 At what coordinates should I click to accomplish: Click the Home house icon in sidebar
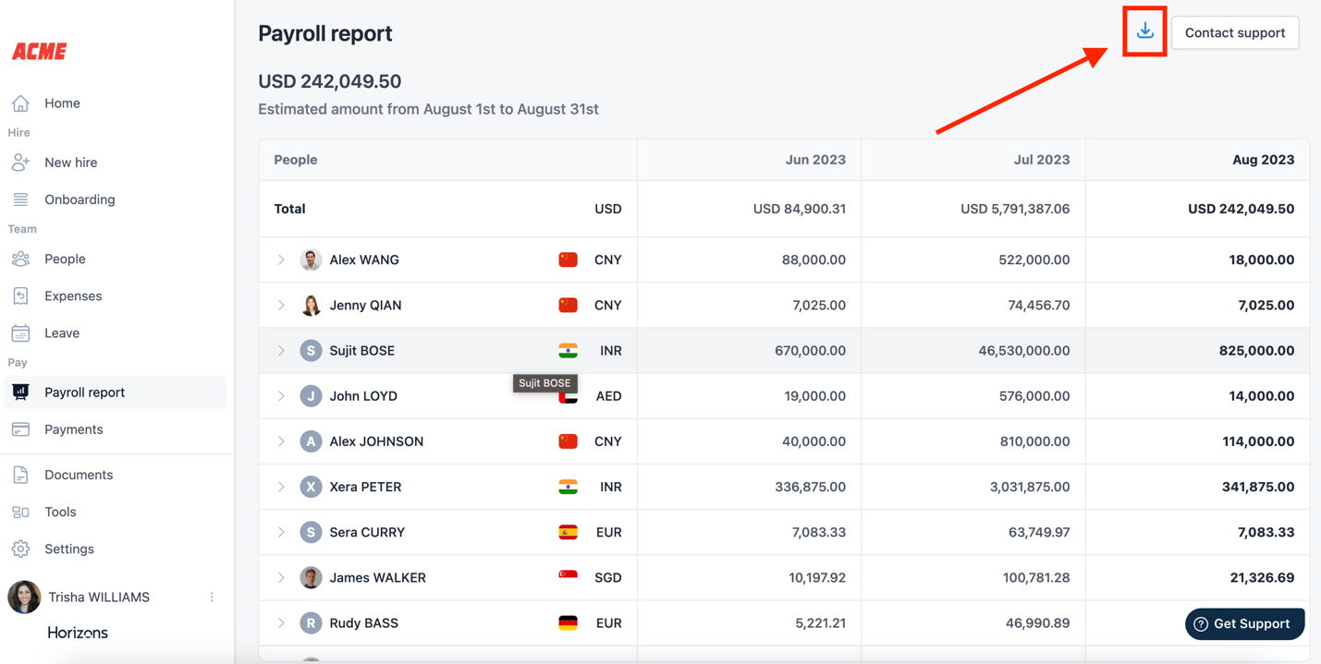point(20,103)
